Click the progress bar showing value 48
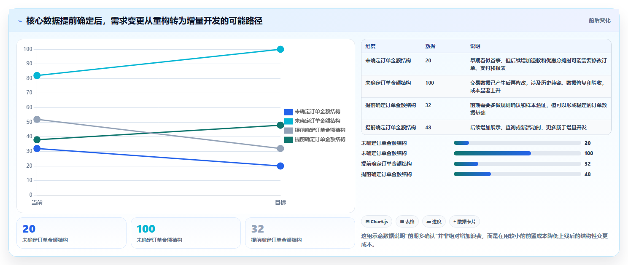This screenshot has width=628, height=265. point(517,174)
